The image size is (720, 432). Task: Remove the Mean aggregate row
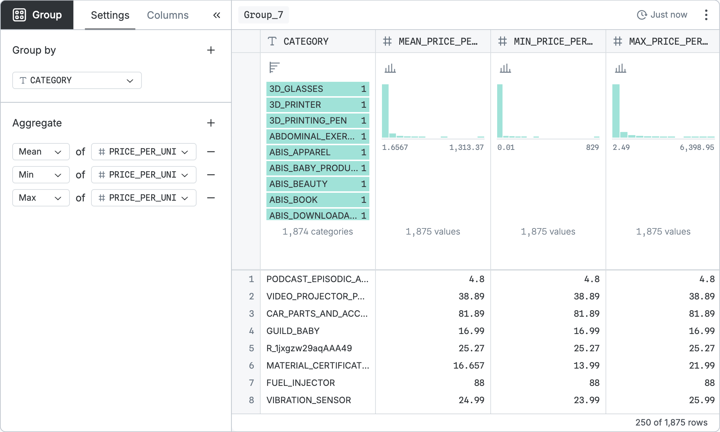211,152
